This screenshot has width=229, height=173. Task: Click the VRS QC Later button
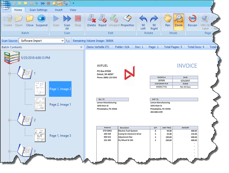coord(205,22)
